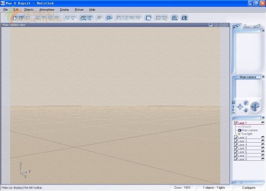Toggle Layer 5 visibility eye icon
The image size is (266, 191).
263,148
